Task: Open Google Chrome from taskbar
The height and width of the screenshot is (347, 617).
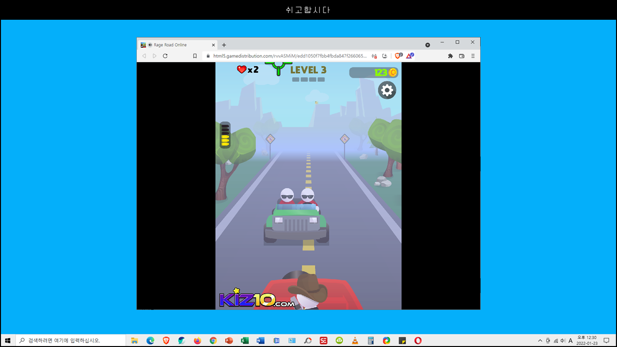Action: coord(213,340)
